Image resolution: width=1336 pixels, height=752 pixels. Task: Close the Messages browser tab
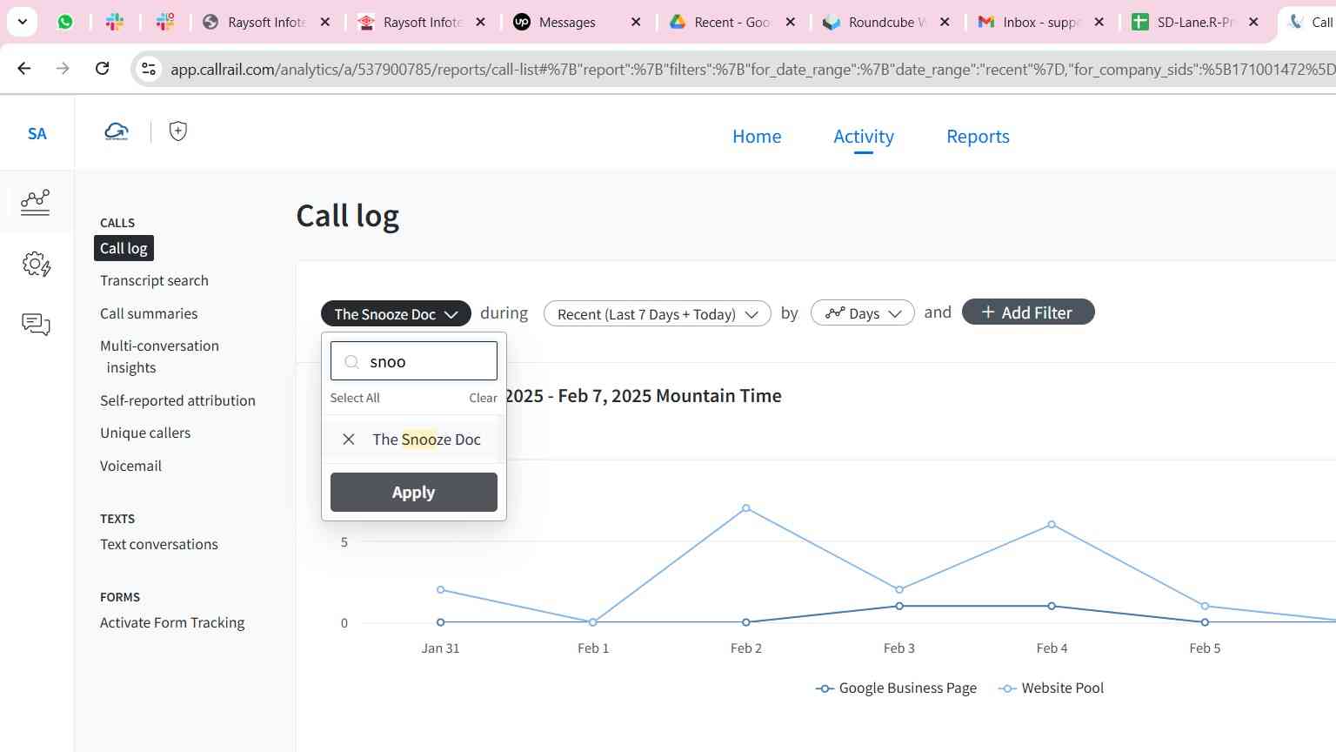click(636, 22)
